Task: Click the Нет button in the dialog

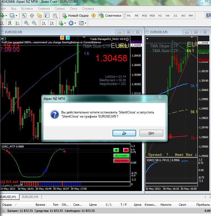Action: [x=151, y=133]
